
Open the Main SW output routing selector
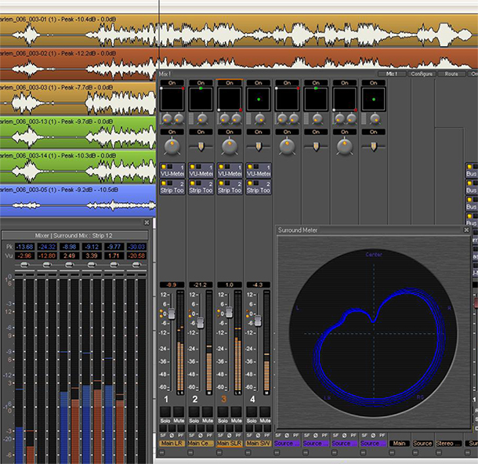click(258, 444)
